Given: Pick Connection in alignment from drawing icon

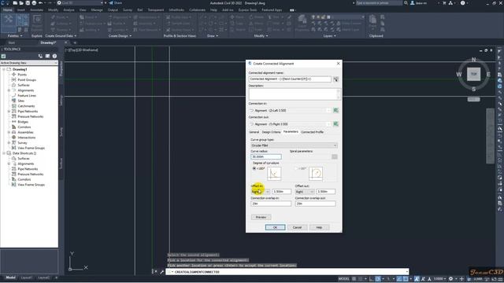Looking at the screenshot, I should 336,110.
